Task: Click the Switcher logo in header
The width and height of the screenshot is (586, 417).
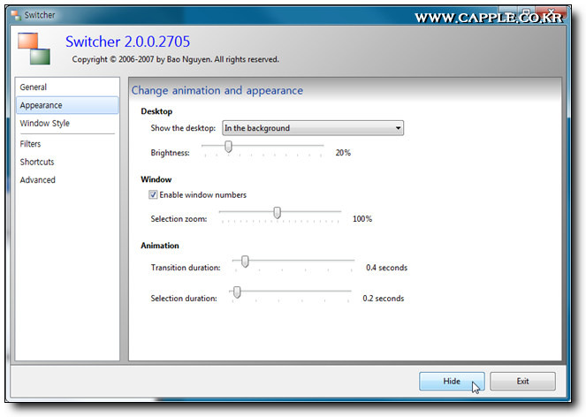Action: (34, 49)
